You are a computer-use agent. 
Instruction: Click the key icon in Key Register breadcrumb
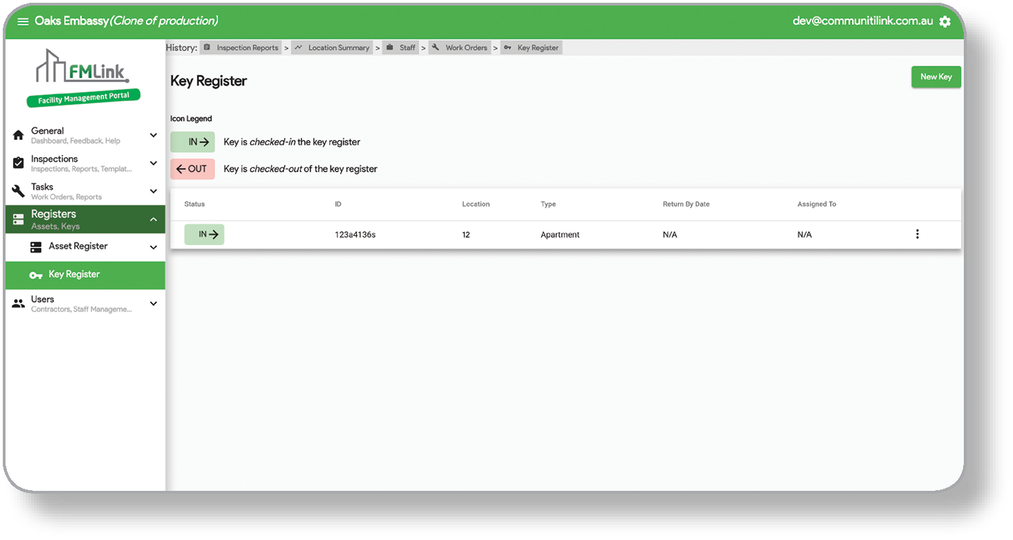(508, 47)
